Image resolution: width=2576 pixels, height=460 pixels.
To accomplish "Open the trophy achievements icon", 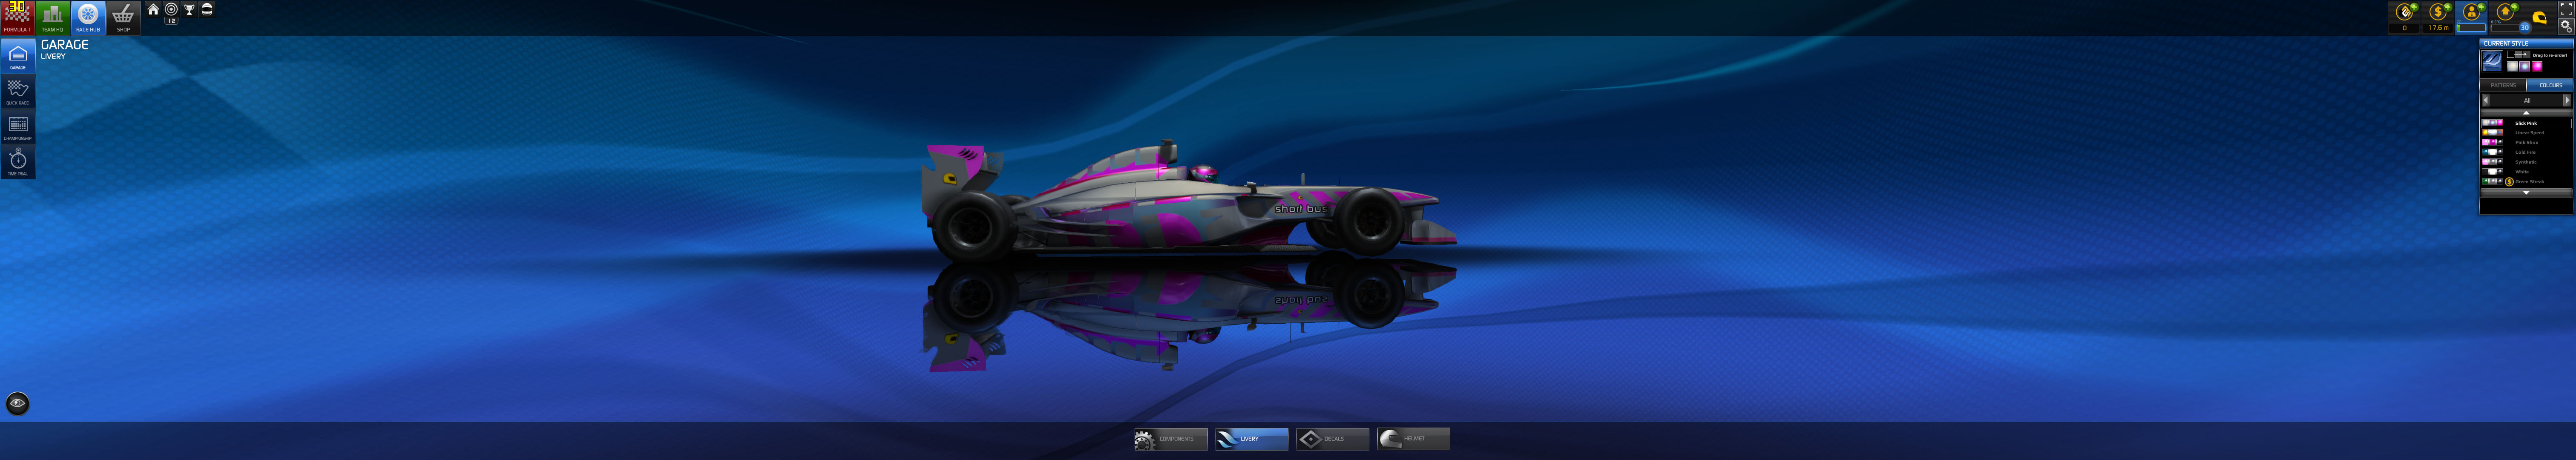I will (189, 9).
